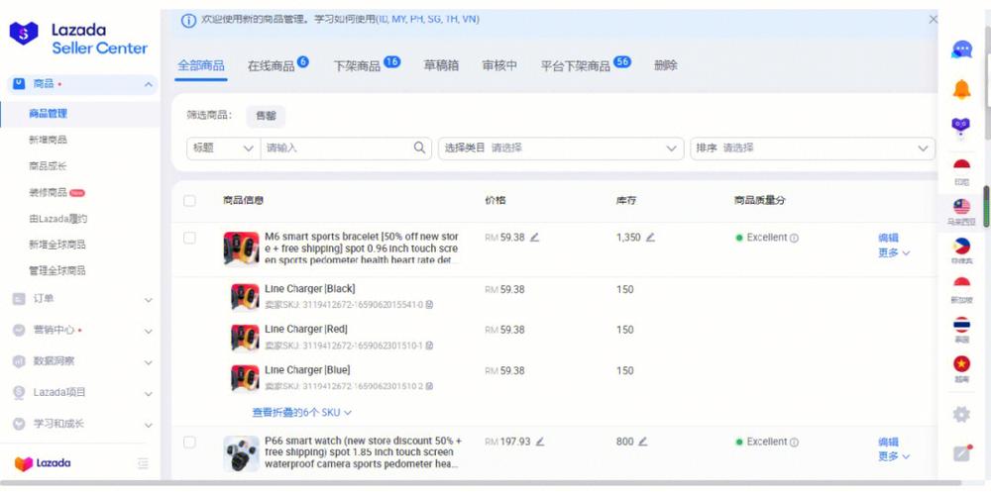Copy seller SKU of Line Charger Blue

pyautogui.click(x=430, y=386)
